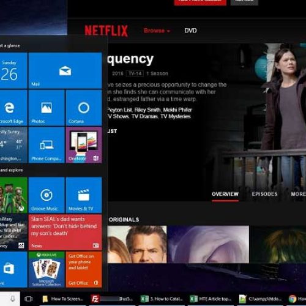
Task: Open the TV Mysteries genre link
Action: (176, 116)
